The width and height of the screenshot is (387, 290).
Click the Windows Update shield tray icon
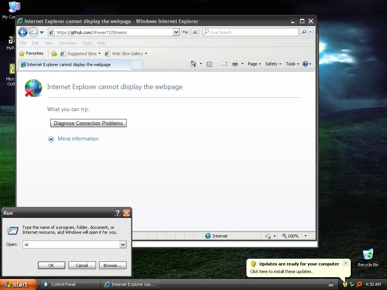point(345,284)
